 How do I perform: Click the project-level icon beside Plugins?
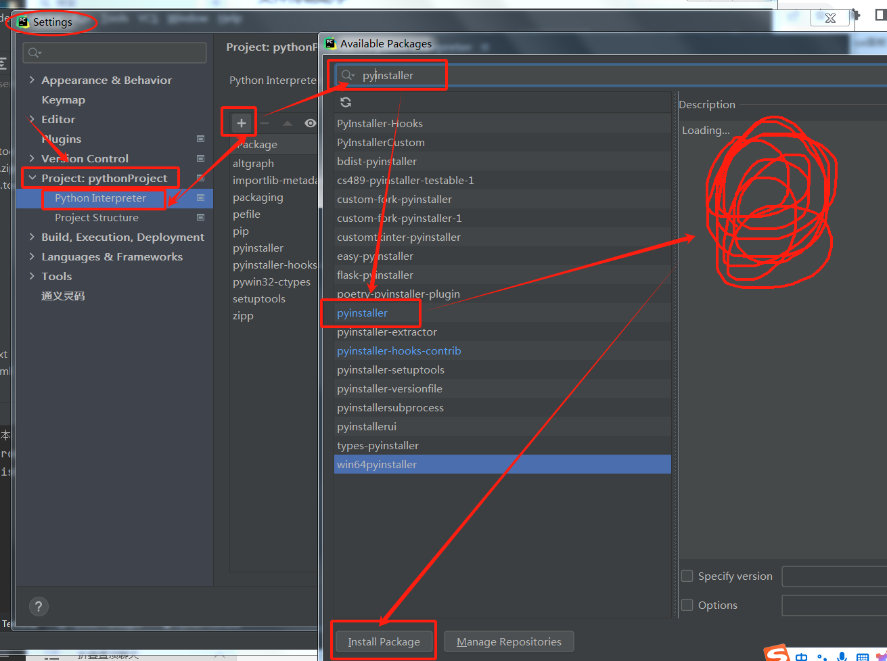pos(200,139)
